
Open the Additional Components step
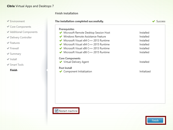[x=24, y=32]
